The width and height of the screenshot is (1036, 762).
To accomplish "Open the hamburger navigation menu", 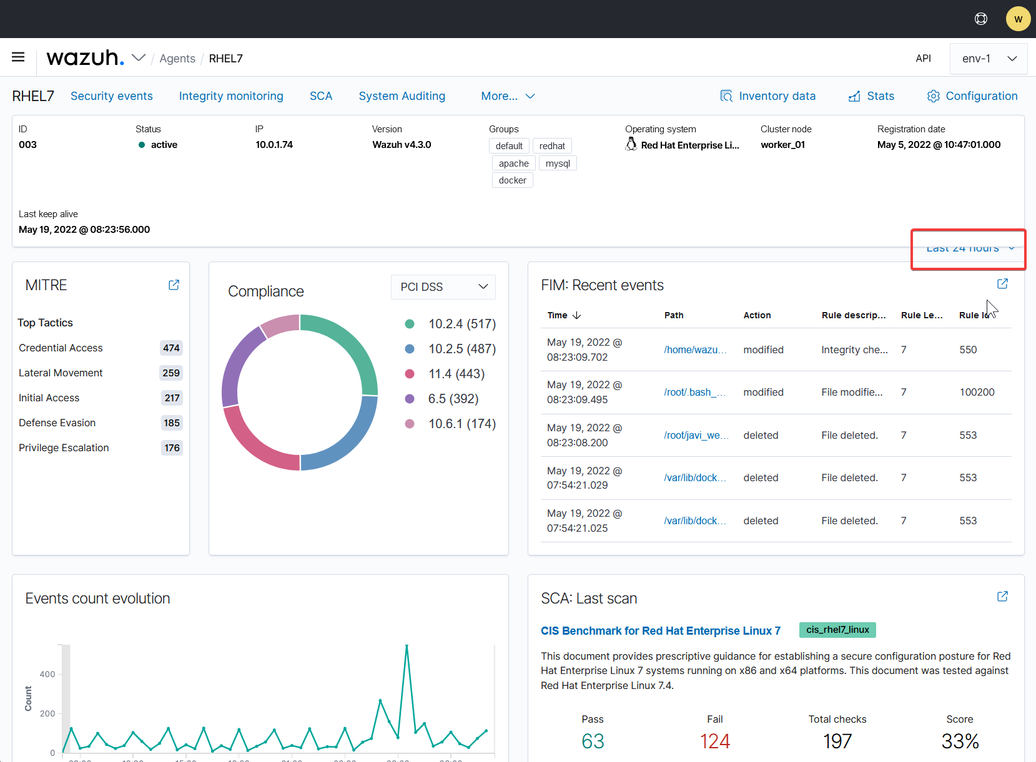I will pos(18,57).
